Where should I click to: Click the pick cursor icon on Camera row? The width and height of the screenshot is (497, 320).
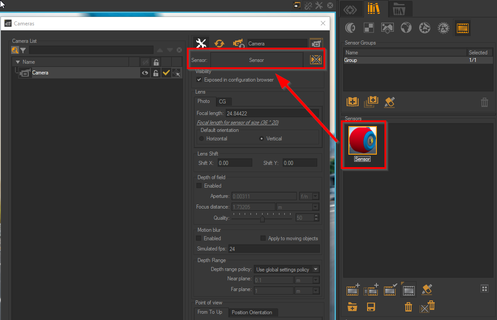(177, 73)
